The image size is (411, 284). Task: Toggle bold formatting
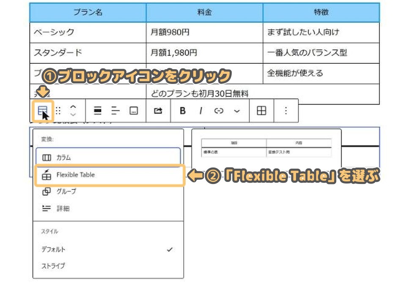point(183,111)
